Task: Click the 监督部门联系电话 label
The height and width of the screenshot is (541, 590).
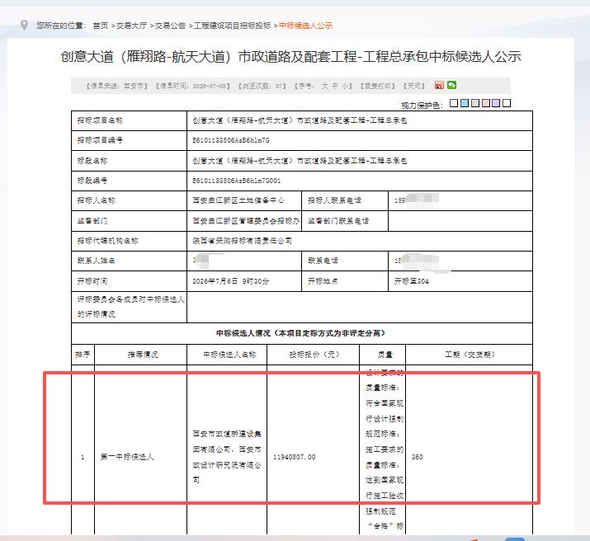Action: coord(338,221)
